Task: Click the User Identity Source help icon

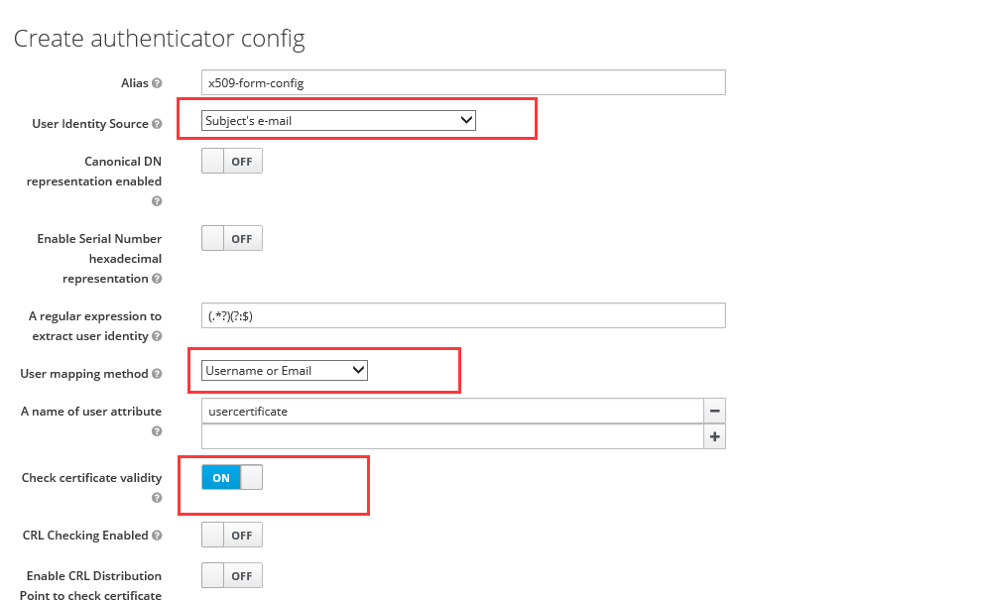Action: (156, 123)
